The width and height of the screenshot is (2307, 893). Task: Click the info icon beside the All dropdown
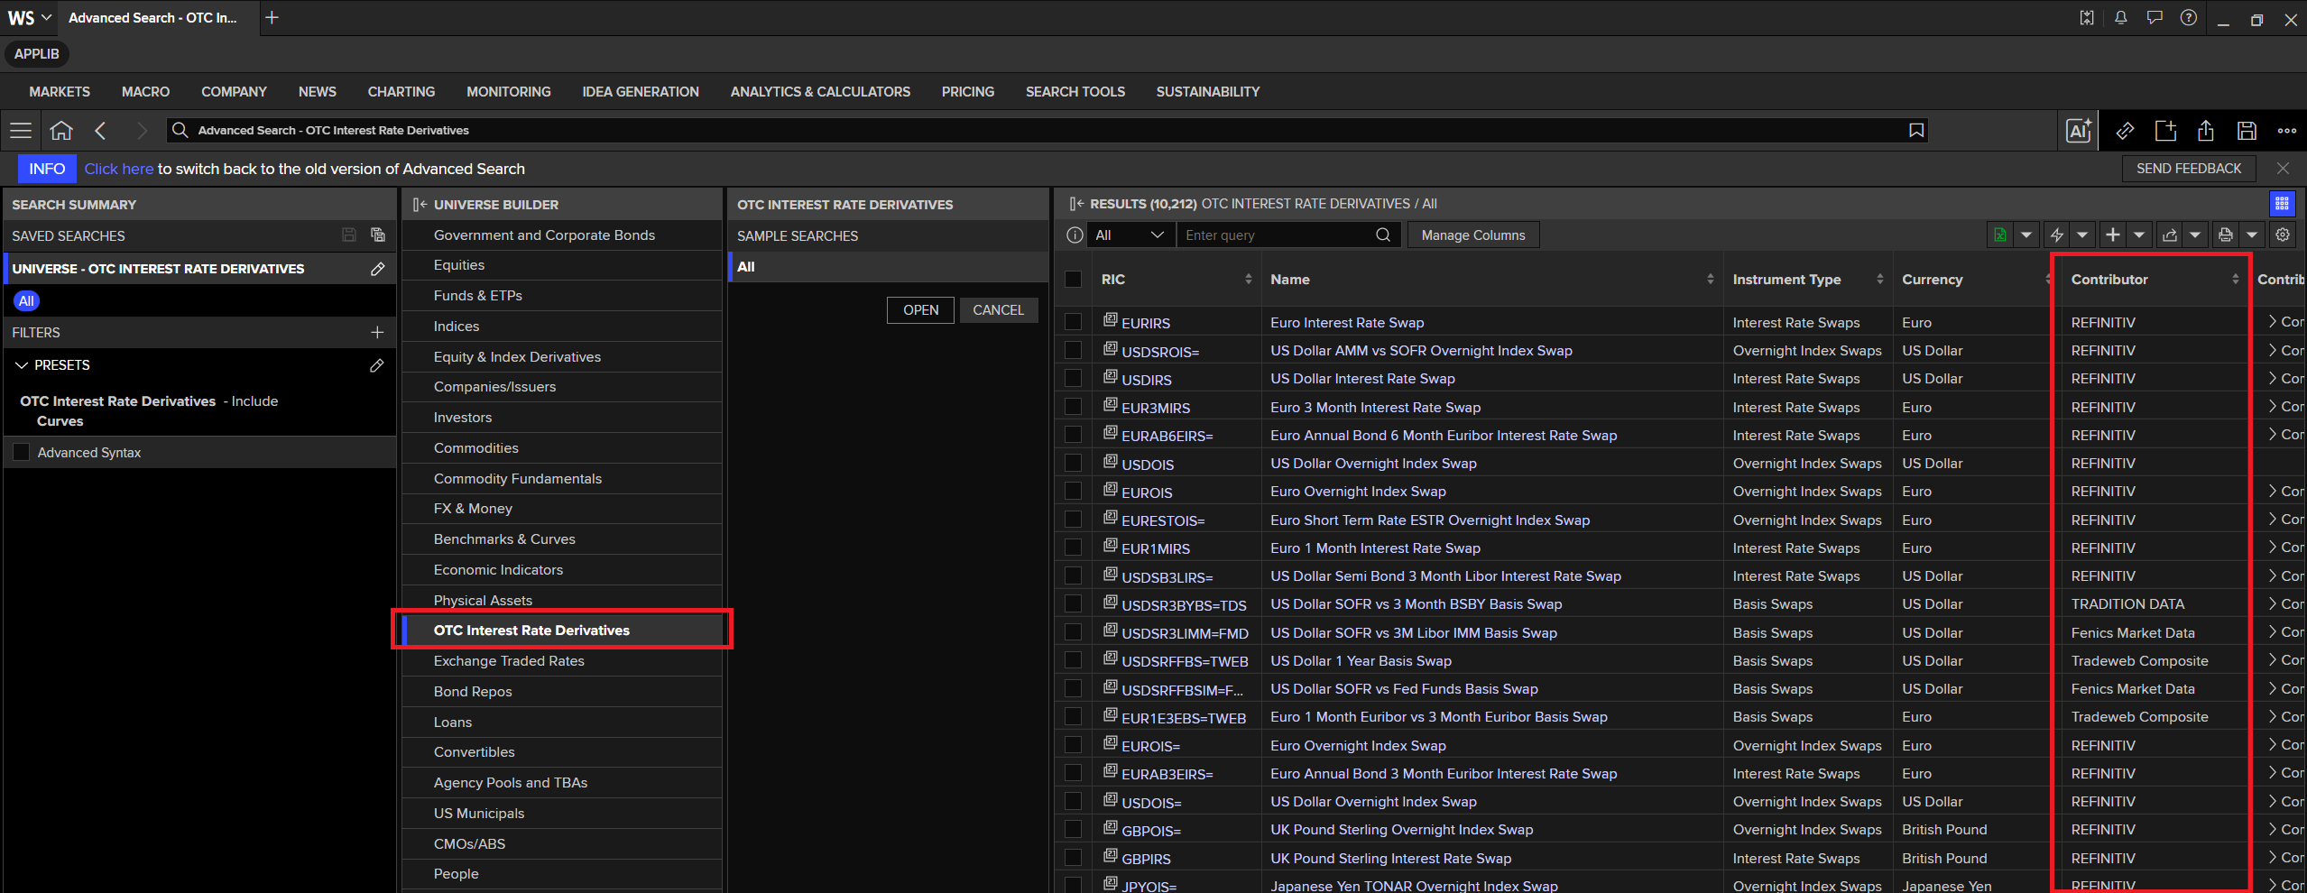pos(1075,235)
